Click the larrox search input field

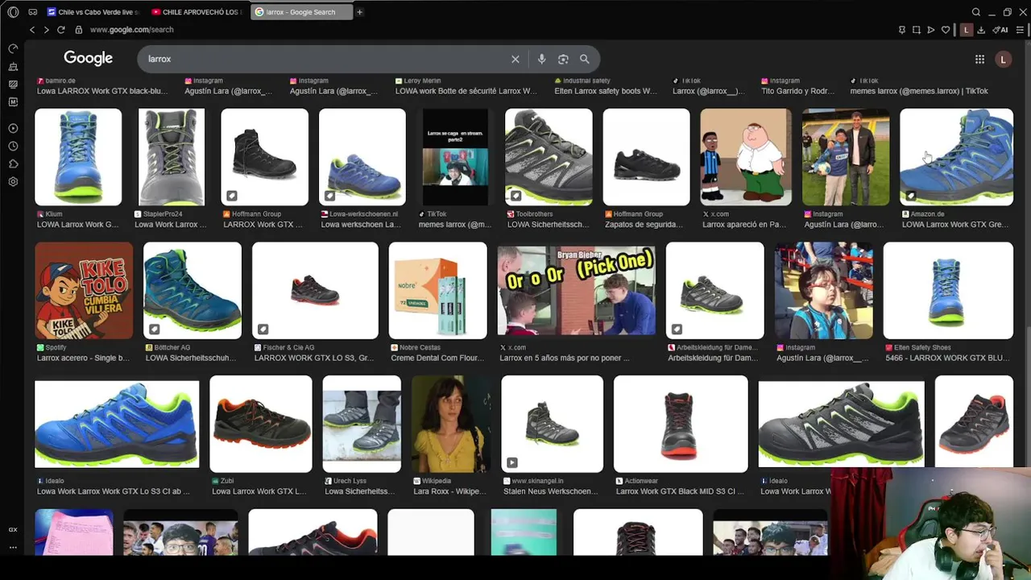coord(326,59)
